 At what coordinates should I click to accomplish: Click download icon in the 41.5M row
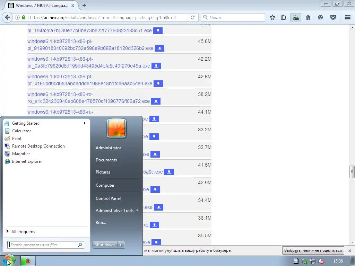tap(169, 172)
